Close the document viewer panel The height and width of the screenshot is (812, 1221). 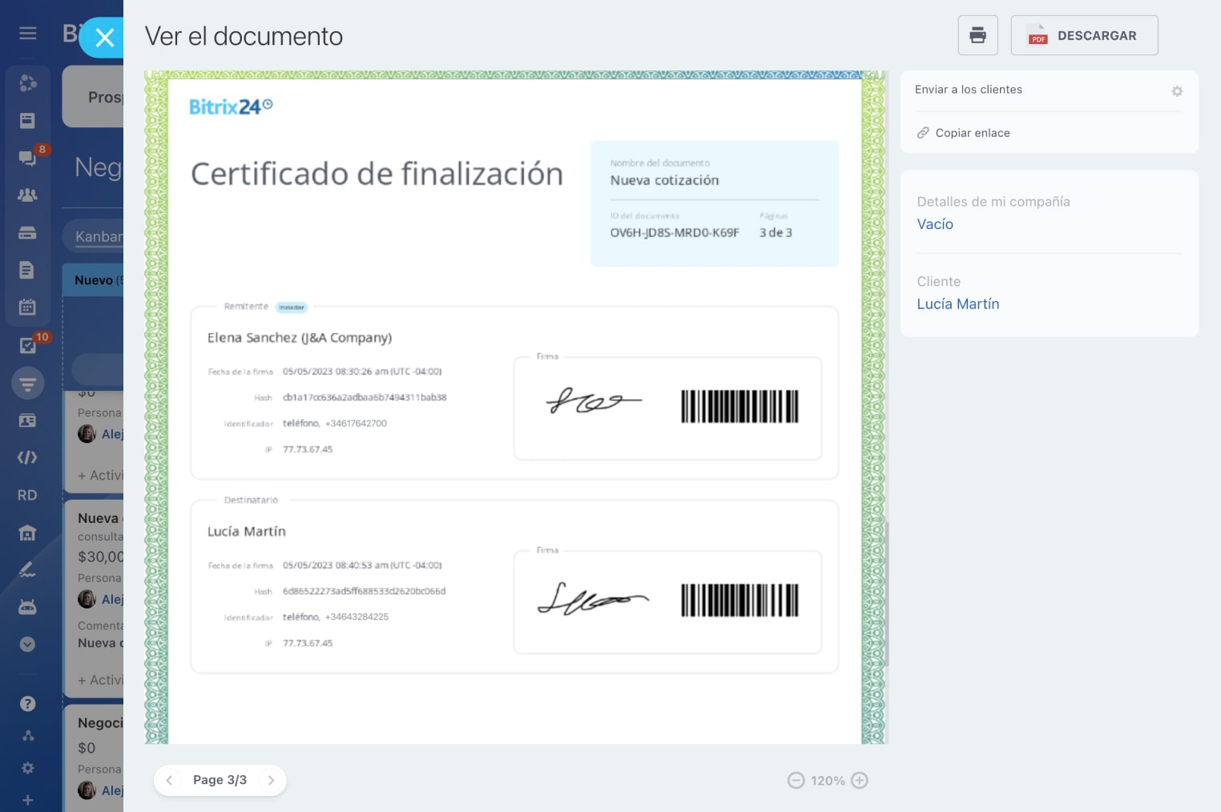[104, 38]
